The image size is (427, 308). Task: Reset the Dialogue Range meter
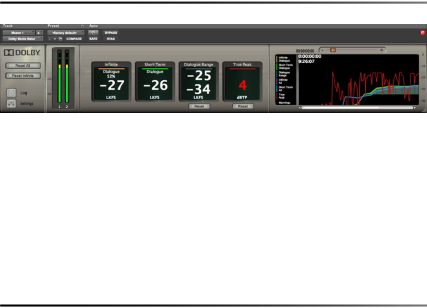pos(199,106)
